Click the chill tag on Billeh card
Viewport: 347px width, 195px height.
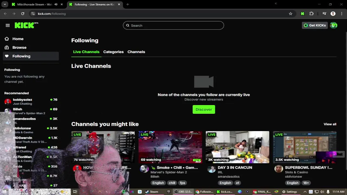(x=172, y=183)
